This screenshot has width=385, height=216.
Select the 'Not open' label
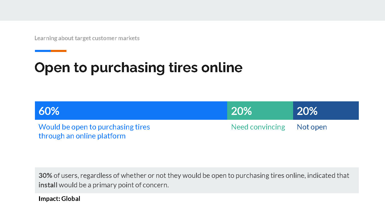point(312,127)
